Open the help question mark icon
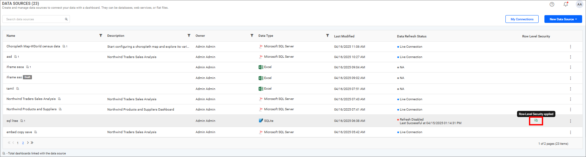Screen dimensions: 586x157 552,4
